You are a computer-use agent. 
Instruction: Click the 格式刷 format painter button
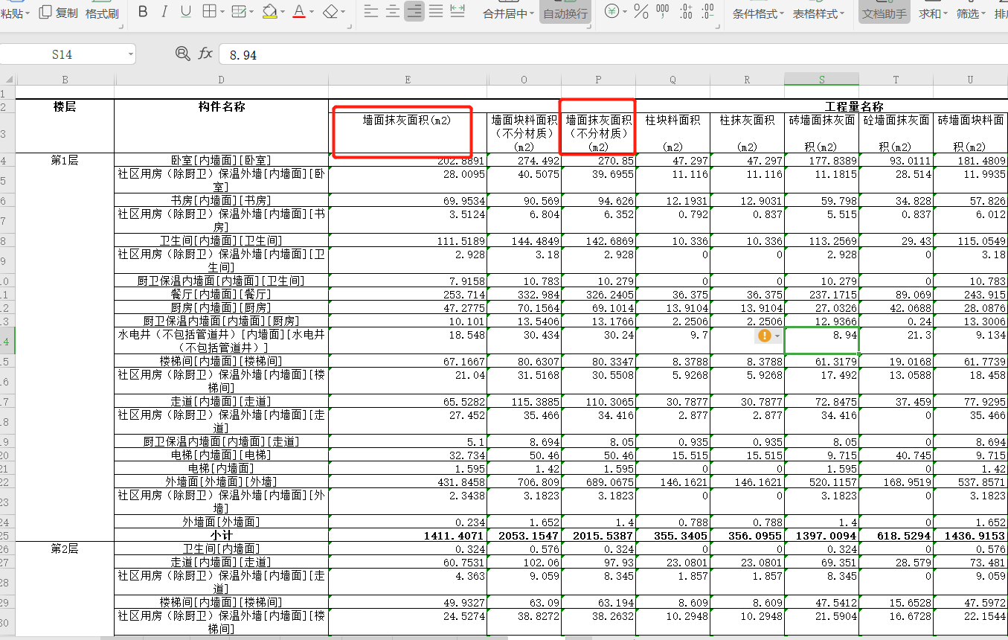point(102,13)
